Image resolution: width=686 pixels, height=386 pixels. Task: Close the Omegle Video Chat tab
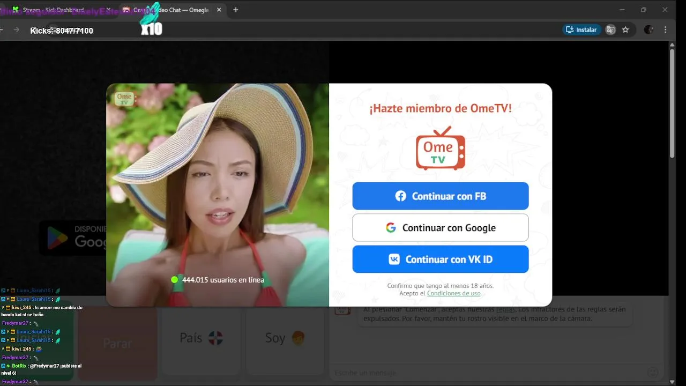click(219, 10)
